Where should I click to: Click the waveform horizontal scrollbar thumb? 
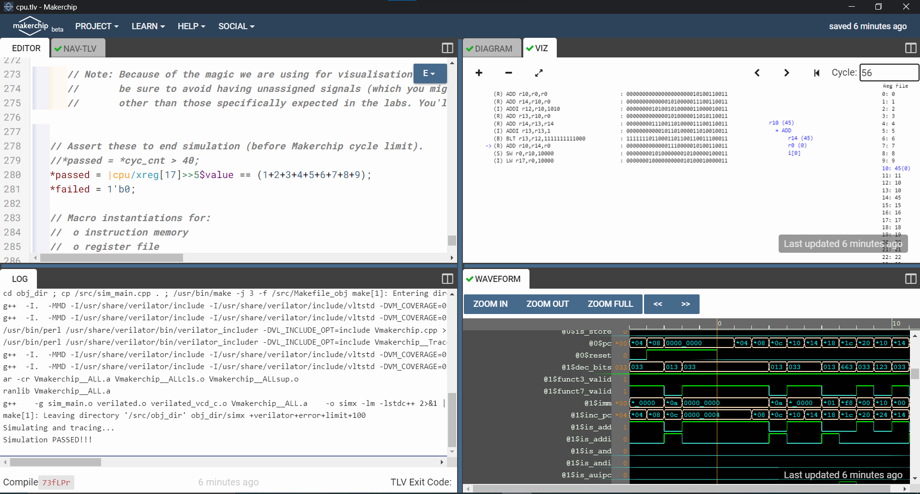coord(681,489)
